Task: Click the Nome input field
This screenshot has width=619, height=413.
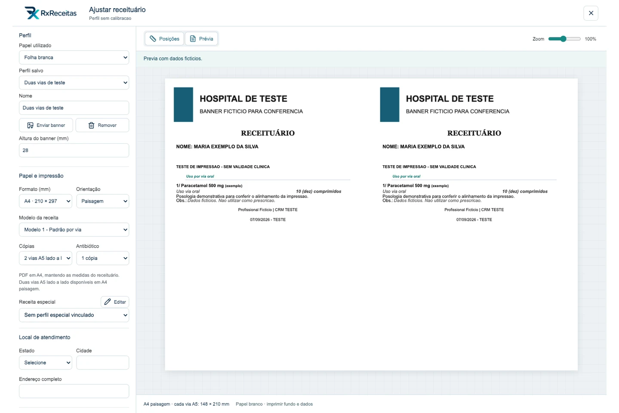Action: pyautogui.click(x=74, y=108)
